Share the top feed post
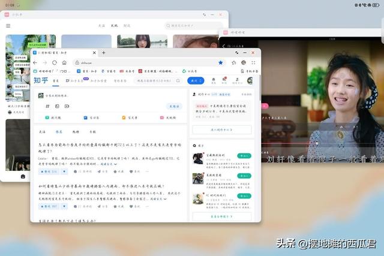384x256 pixels. [103, 171]
